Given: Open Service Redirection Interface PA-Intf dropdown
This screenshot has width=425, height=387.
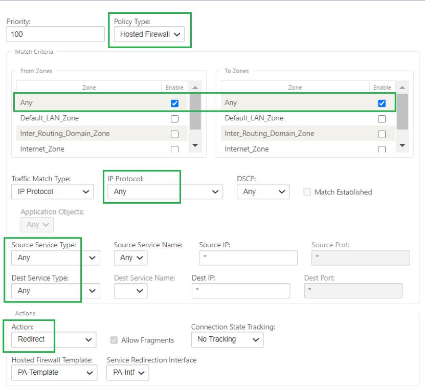Looking at the screenshot, I should [128, 372].
